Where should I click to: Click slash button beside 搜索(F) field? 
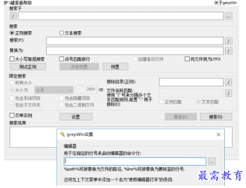point(229,41)
